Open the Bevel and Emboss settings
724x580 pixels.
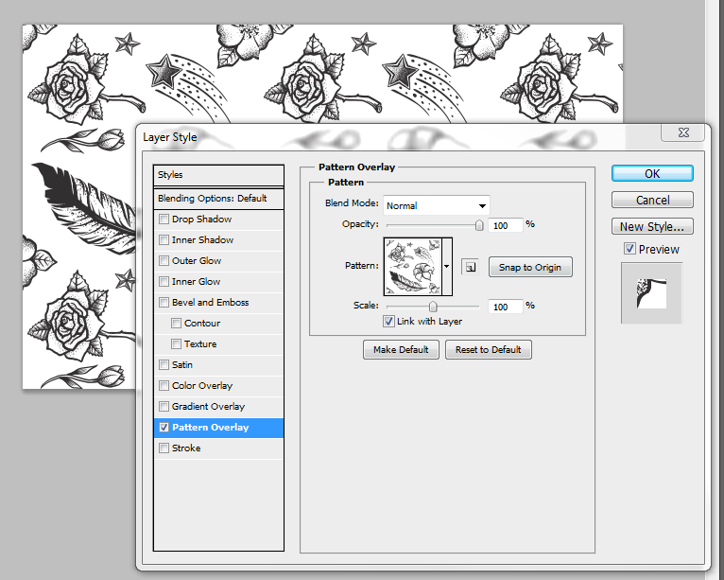211,302
